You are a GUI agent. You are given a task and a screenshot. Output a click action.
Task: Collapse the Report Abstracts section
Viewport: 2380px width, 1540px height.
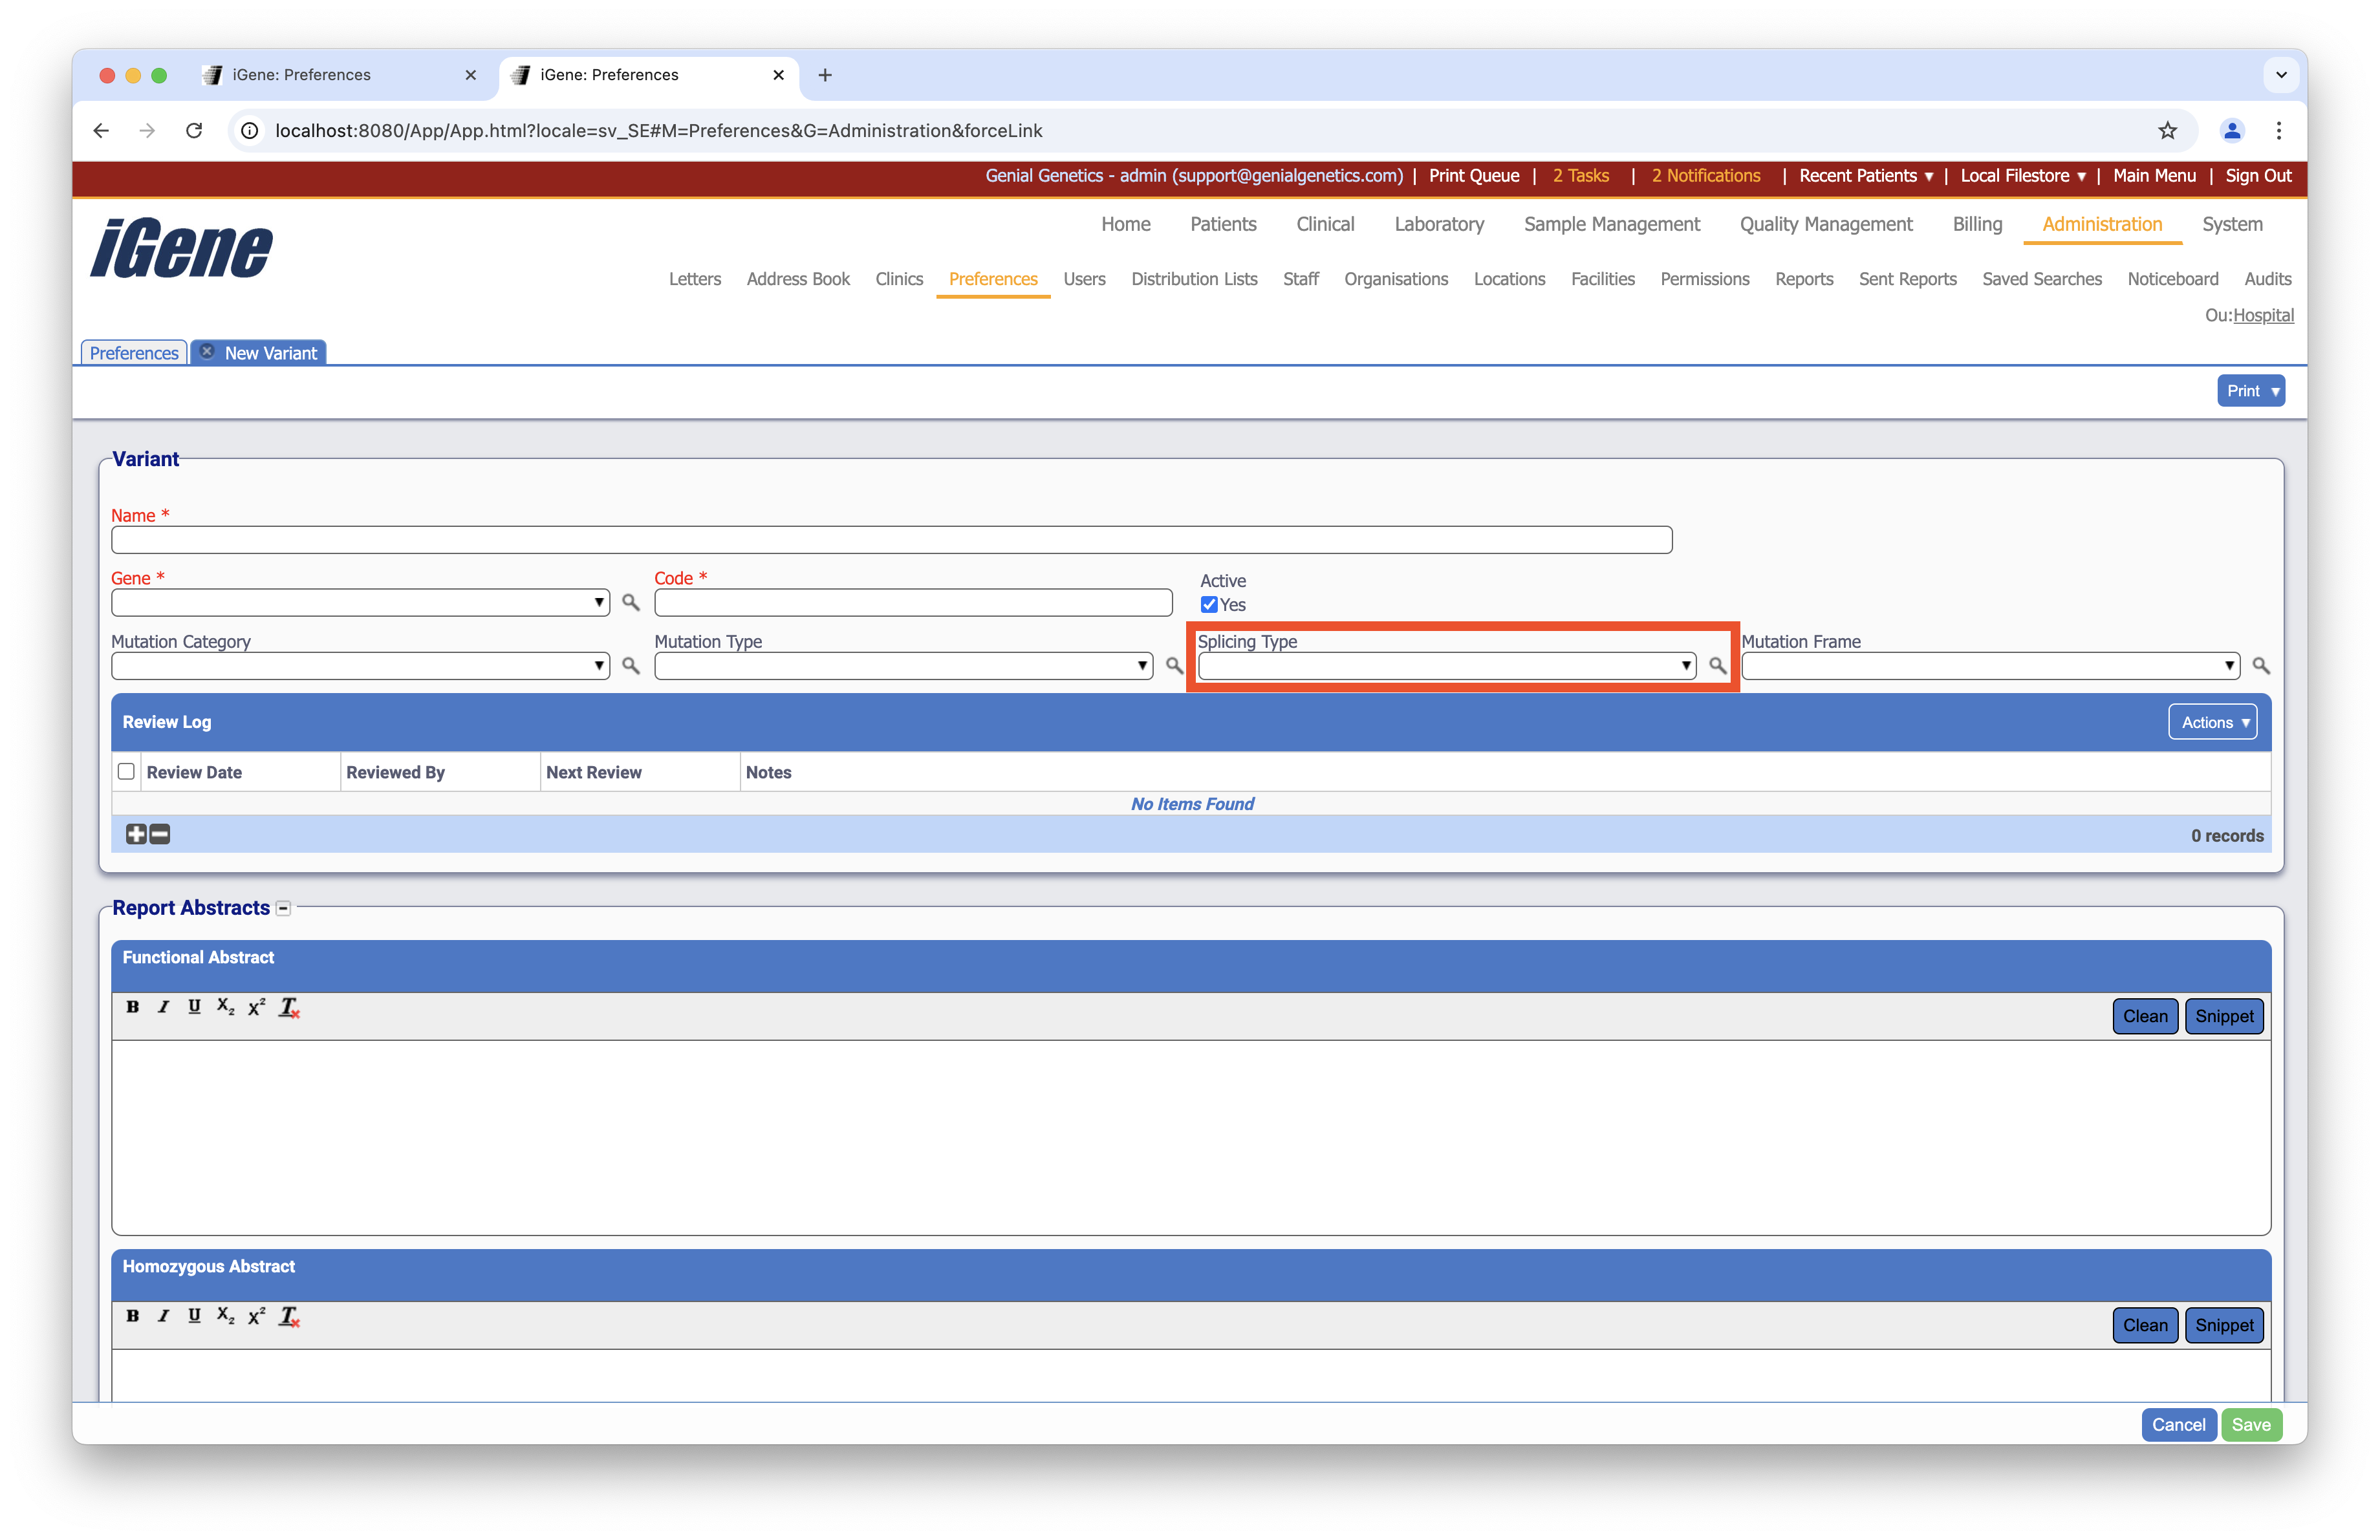click(284, 908)
